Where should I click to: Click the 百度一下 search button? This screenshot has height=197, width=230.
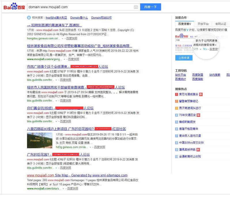[x=151, y=7]
